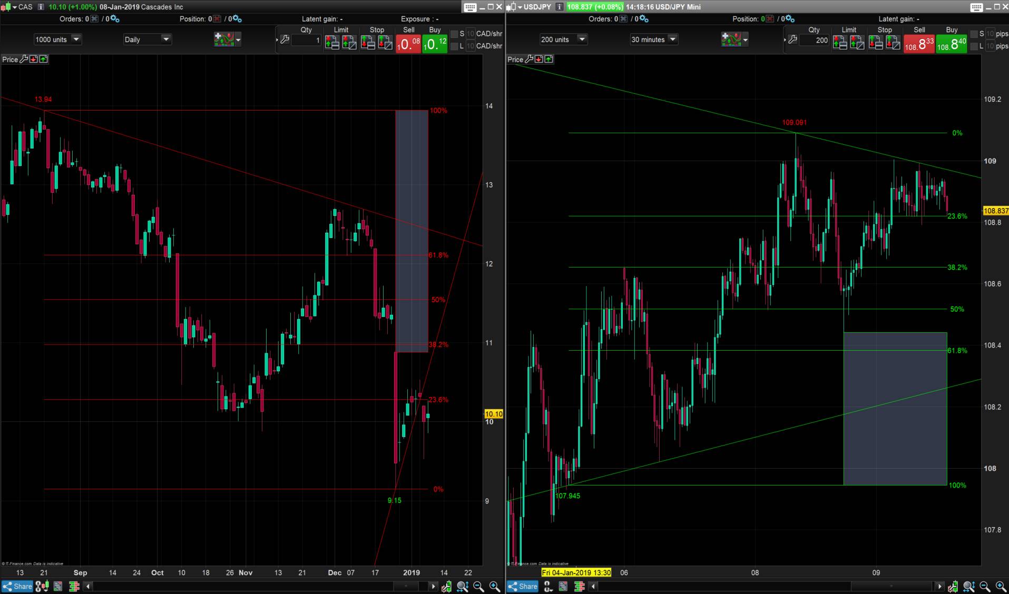1009x594 pixels.
Task: Enable L limit checkbox in CAS window
Action: click(x=454, y=46)
